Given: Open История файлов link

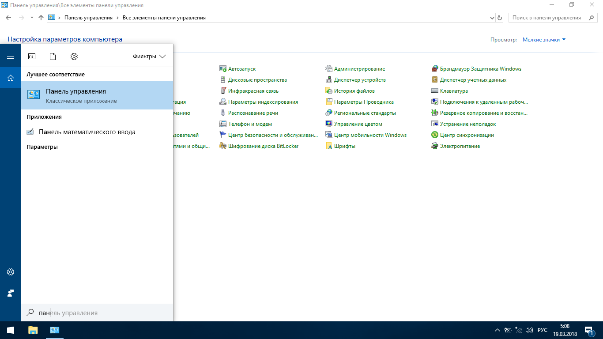Looking at the screenshot, I should (354, 91).
